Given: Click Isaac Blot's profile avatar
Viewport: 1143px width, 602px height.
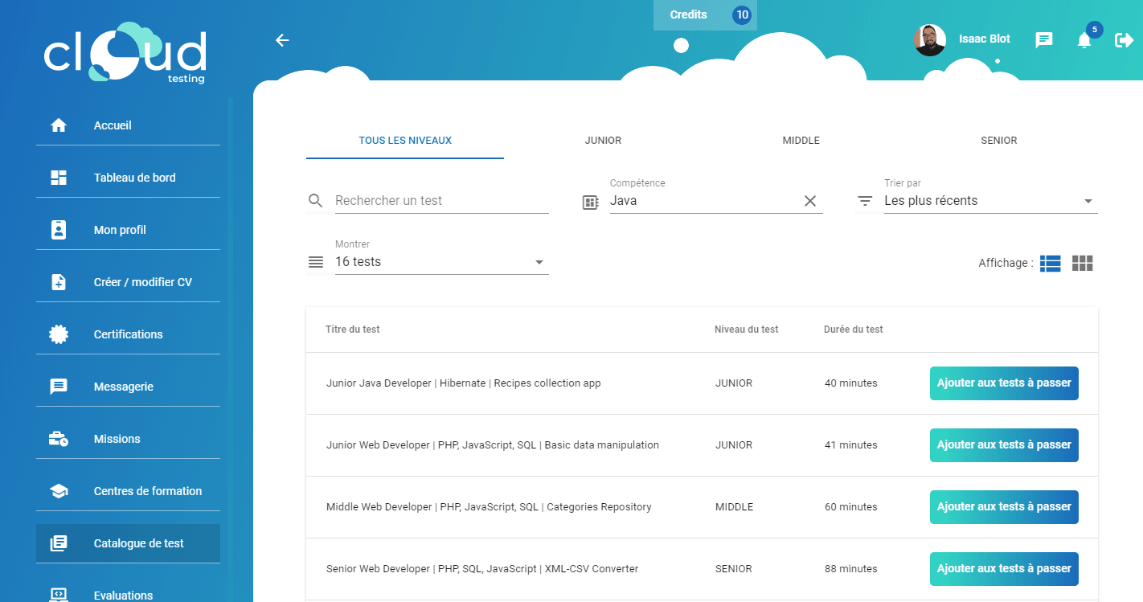Looking at the screenshot, I should click(930, 39).
